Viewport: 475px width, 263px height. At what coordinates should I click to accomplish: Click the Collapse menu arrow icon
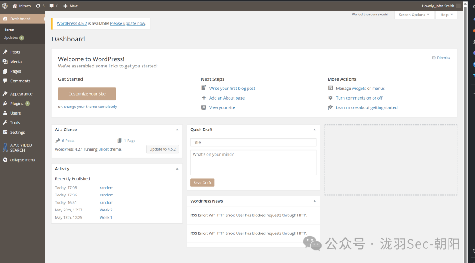click(5, 160)
